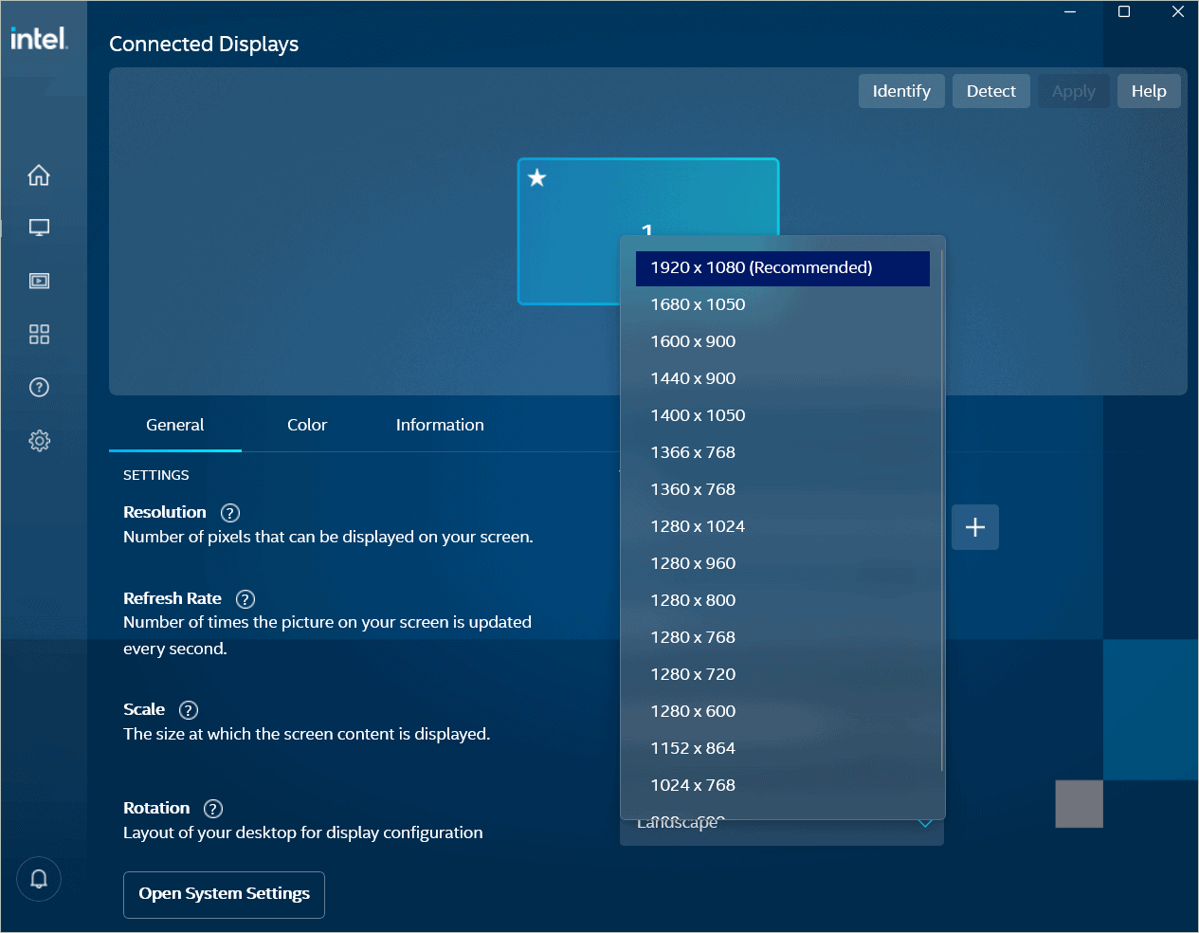Open the Information tab

coord(439,425)
